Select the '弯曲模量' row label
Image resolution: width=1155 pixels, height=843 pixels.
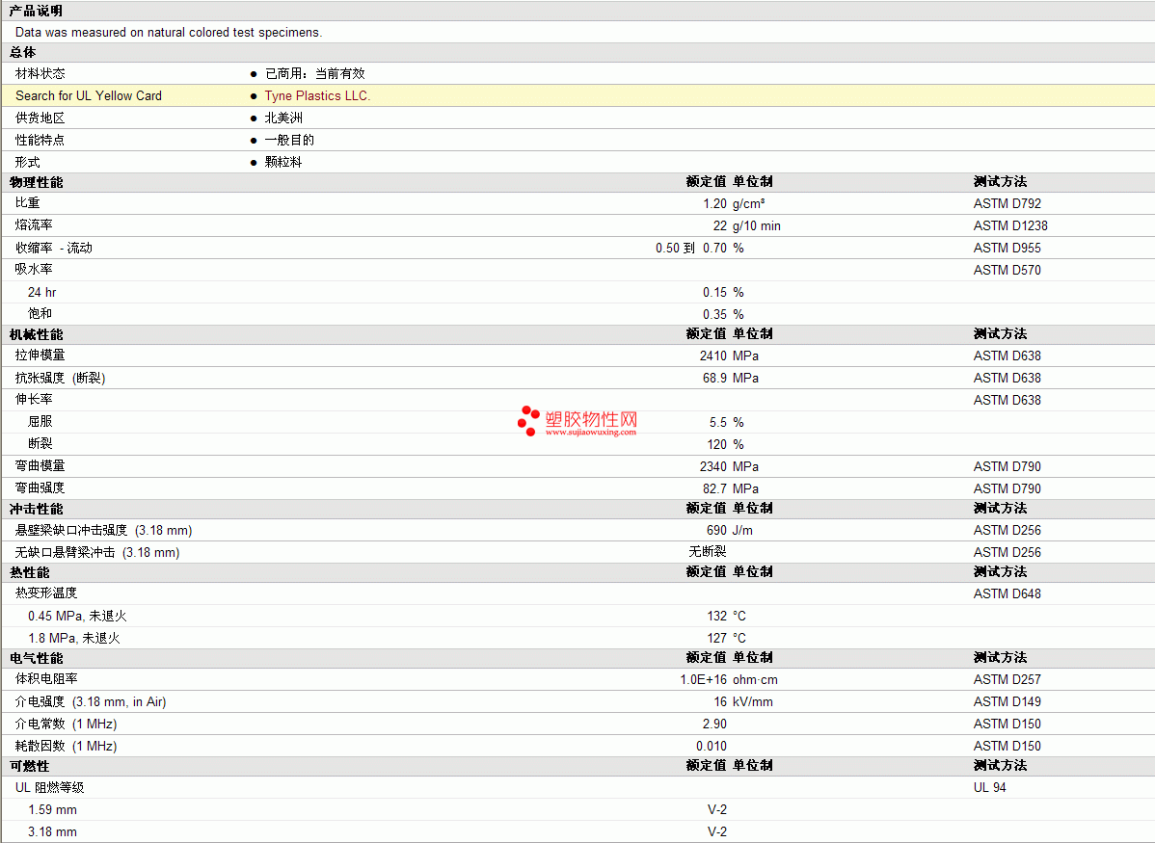tap(40, 465)
